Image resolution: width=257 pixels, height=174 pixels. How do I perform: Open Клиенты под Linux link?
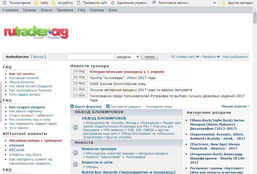coord(25,155)
